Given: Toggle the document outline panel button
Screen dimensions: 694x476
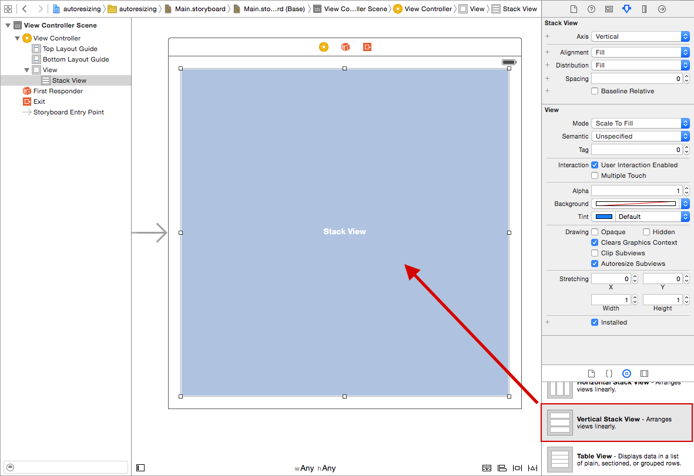Looking at the screenshot, I should click(x=140, y=468).
